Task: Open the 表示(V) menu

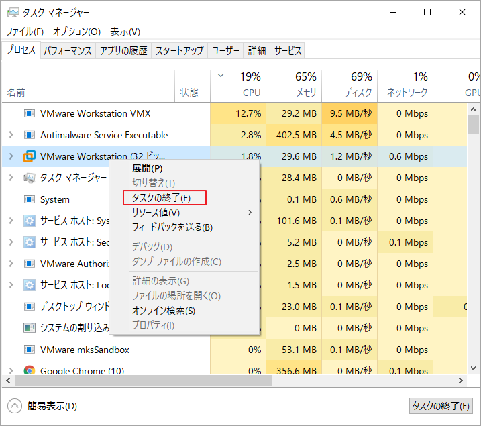Action: pos(125,32)
